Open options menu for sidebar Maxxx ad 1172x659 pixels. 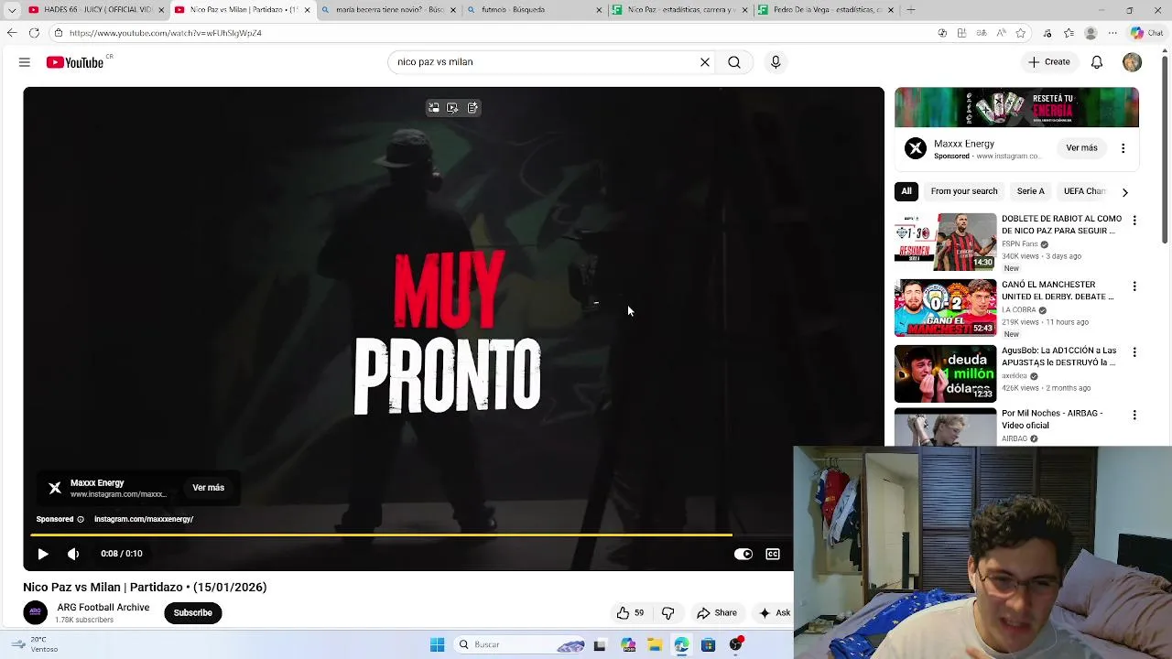(1123, 147)
